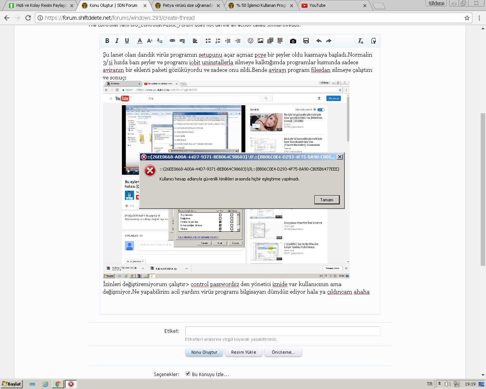
Task: Open the text color picker
Action: (x=140, y=41)
